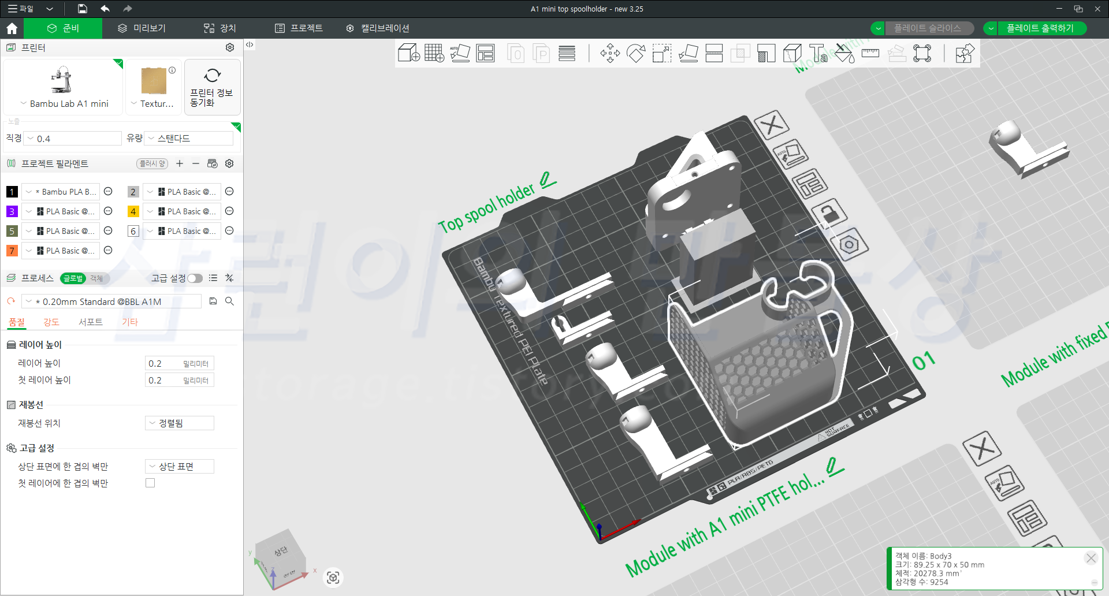The height and width of the screenshot is (596, 1109).
Task: Click the Add object cube icon
Action: pyautogui.click(x=408, y=54)
